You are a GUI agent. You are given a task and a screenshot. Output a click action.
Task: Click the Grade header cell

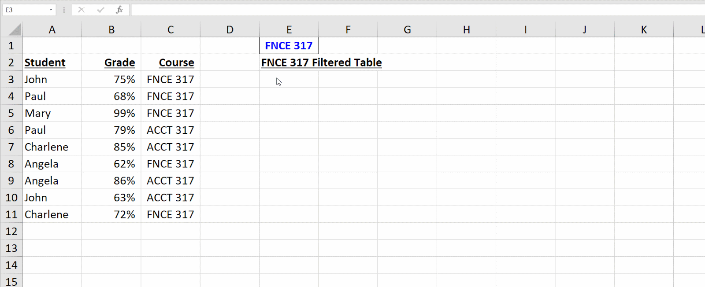tap(119, 63)
